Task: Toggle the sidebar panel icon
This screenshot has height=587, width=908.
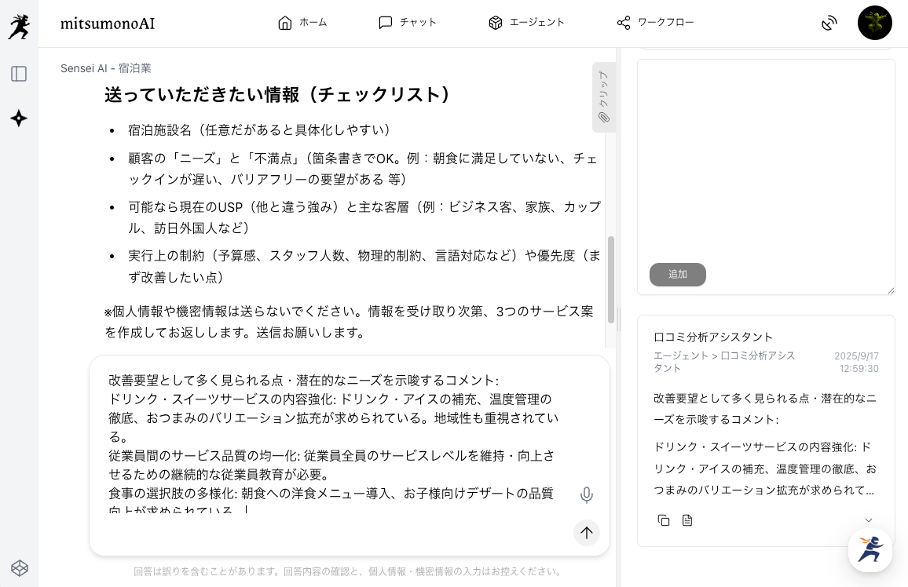Action: [19, 74]
